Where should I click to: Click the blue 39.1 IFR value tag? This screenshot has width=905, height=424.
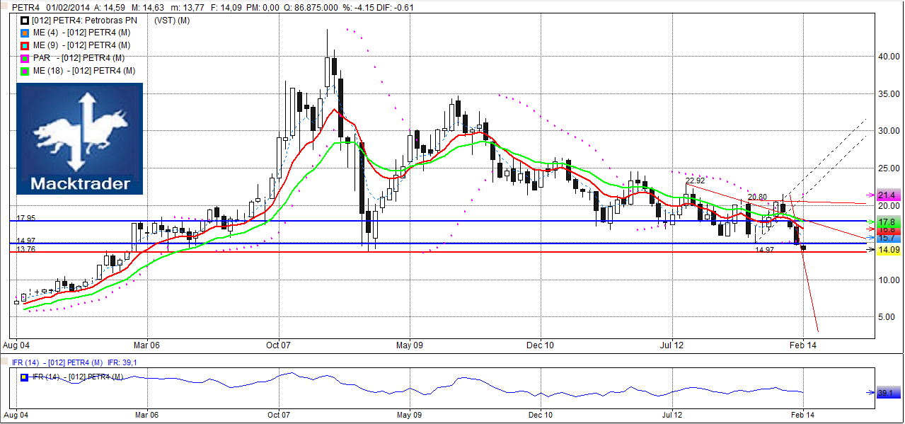pos(888,392)
